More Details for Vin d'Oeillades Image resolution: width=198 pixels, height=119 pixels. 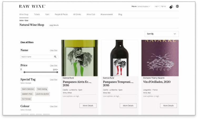coord(169,106)
